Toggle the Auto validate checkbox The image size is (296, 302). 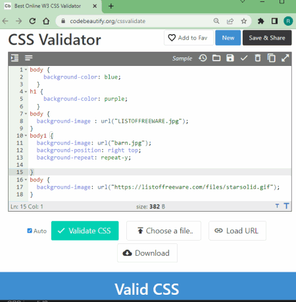pos(30,231)
